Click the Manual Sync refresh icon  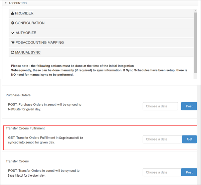pyautogui.click(x=13, y=53)
